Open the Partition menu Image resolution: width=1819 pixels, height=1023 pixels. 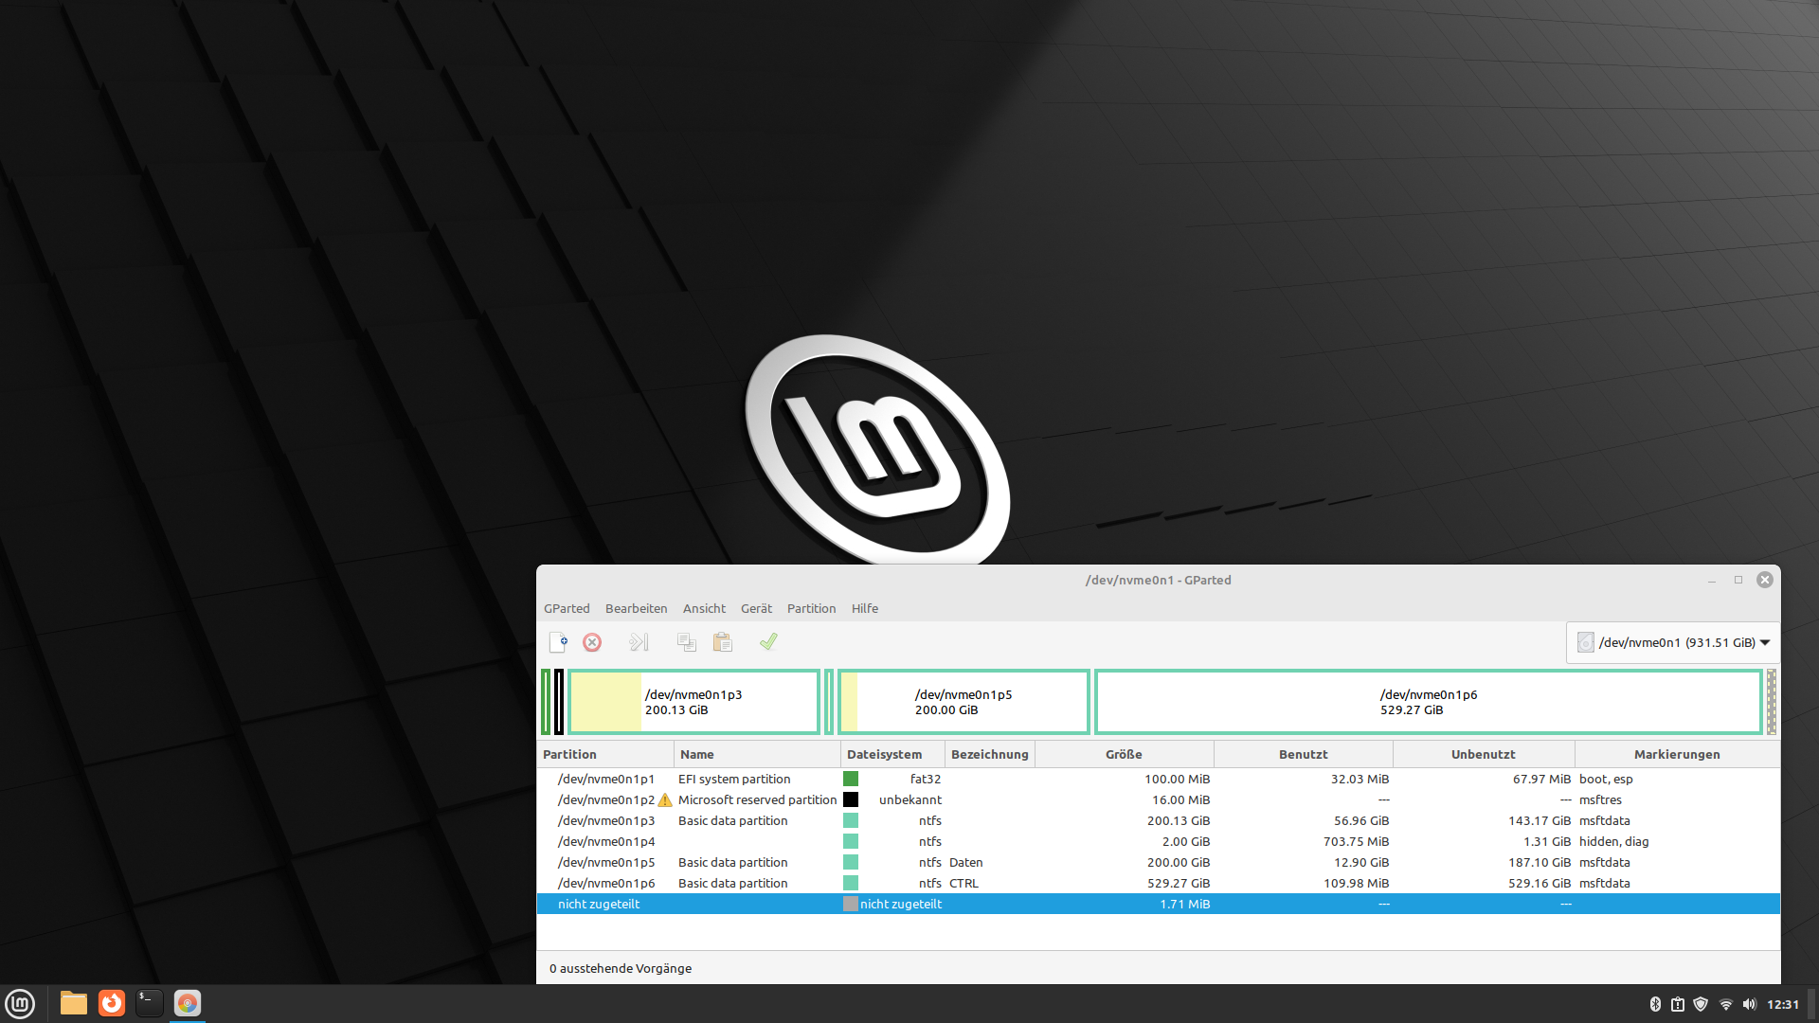pyautogui.click(x=811, y=608)
